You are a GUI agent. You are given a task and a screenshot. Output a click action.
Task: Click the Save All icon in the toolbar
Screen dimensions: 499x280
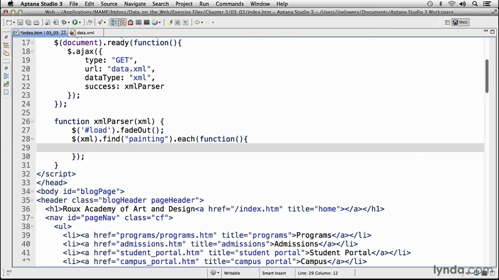pyautogui.click(x=28, y=22)
